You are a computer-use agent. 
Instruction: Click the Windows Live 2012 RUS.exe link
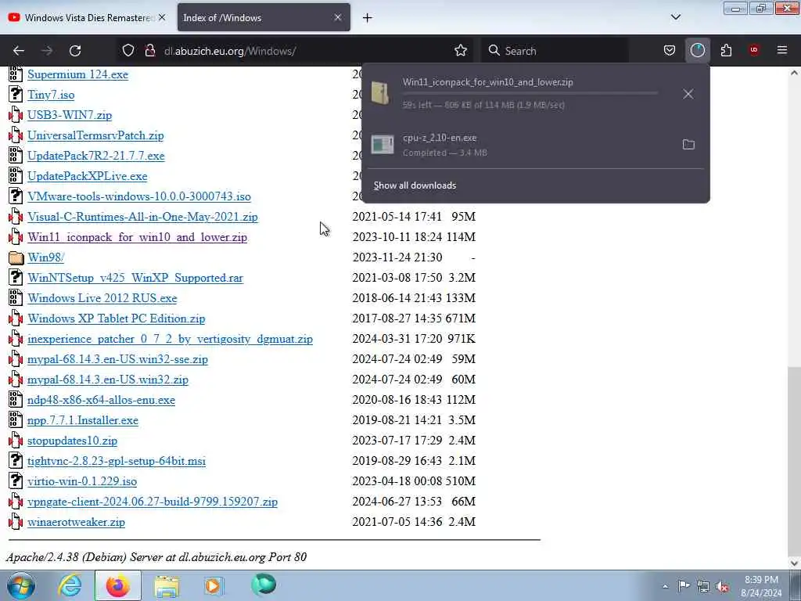102,298
